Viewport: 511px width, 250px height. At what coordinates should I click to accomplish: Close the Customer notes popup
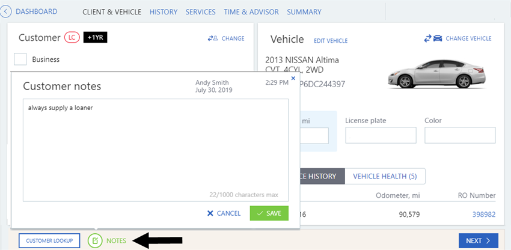pyautogui.click(x=293, y=78)
